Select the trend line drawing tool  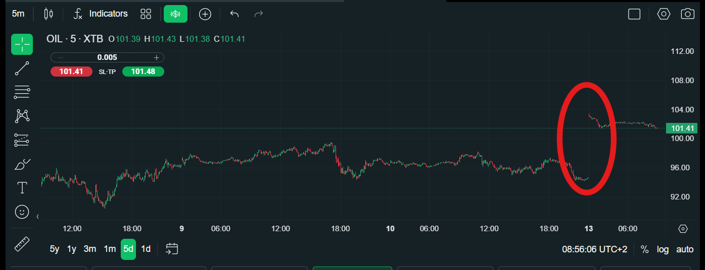point(22,69)
